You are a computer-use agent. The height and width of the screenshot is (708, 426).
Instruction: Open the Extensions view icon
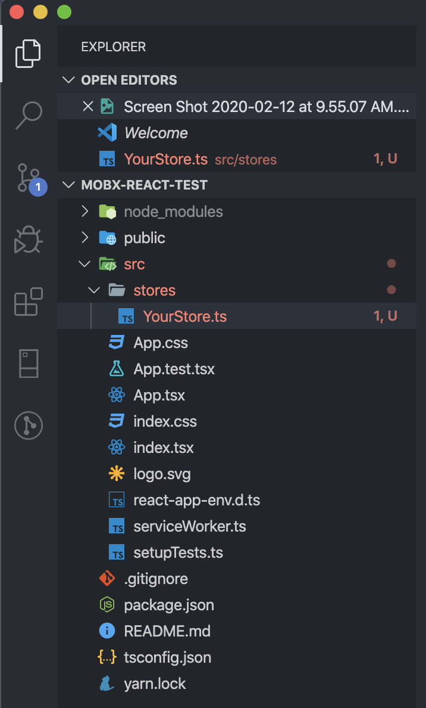click(29, 302)
